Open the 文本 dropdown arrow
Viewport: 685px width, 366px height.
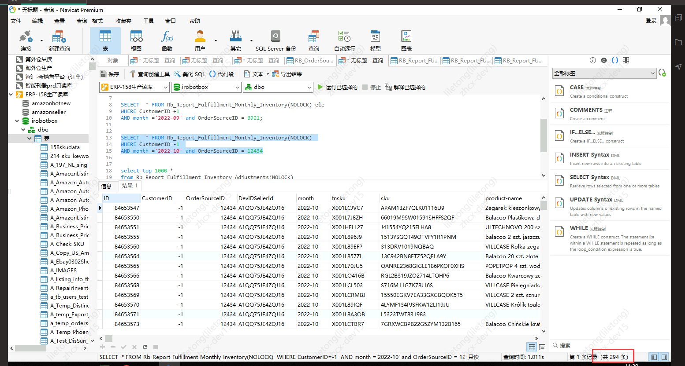click(267, 74)
